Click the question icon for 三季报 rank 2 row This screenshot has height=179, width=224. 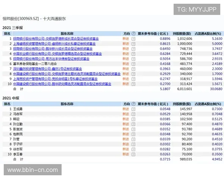[133, 44]
